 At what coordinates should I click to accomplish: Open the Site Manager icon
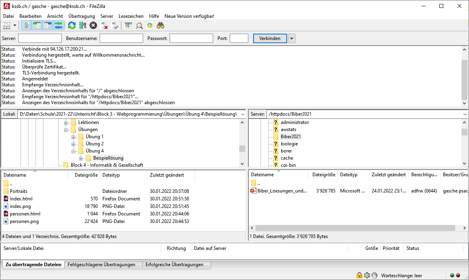7,26
